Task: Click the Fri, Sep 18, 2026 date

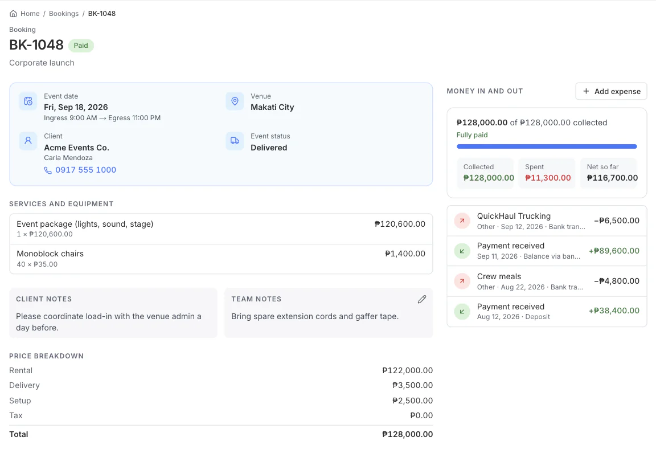Action: [76, 107]
